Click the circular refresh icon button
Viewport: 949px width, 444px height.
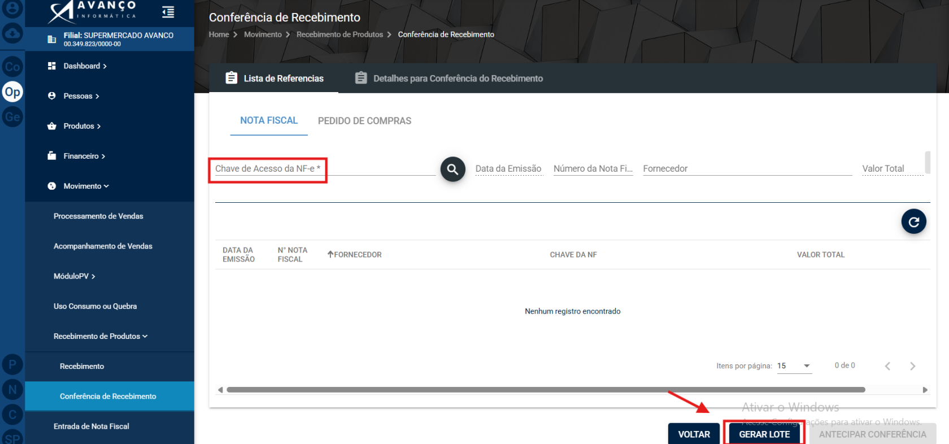click(x=913, y=221)
